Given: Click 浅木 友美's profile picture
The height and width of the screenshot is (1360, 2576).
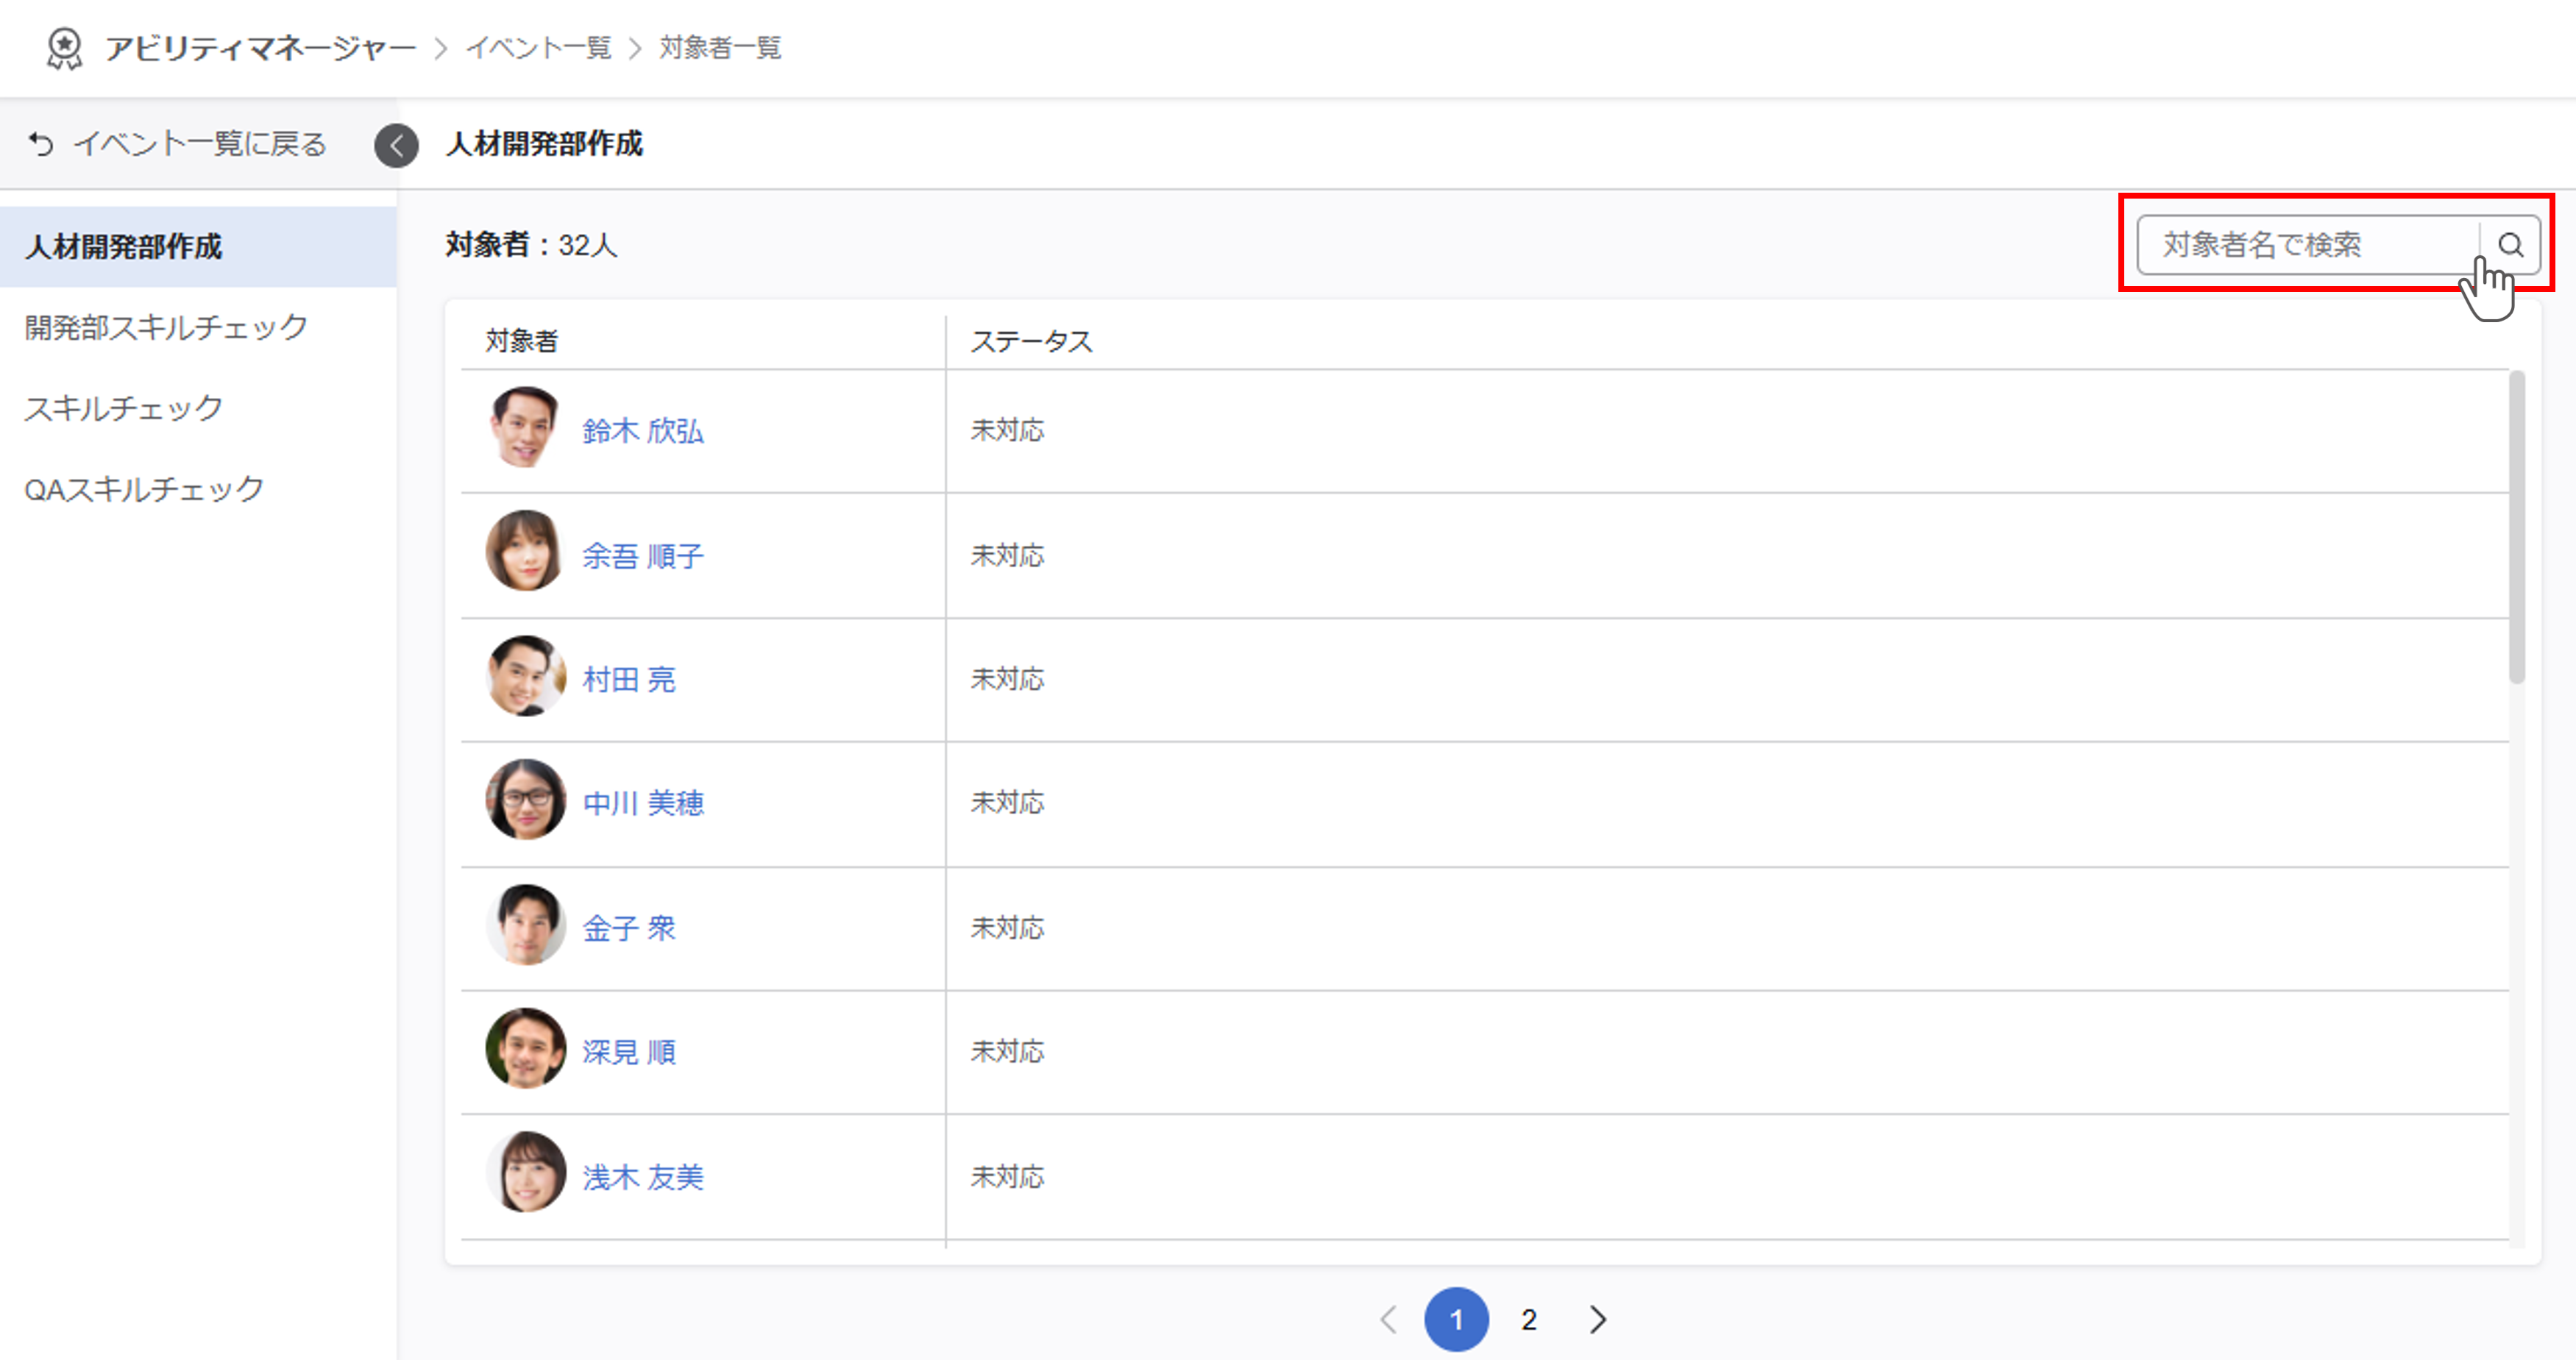Looking at the screenshot, I should 525,1173.
